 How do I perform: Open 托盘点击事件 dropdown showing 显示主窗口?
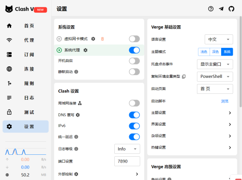(x=215, y=64)
